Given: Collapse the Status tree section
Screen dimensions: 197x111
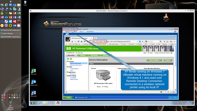Looking at the screenshot, I should 67,67.
